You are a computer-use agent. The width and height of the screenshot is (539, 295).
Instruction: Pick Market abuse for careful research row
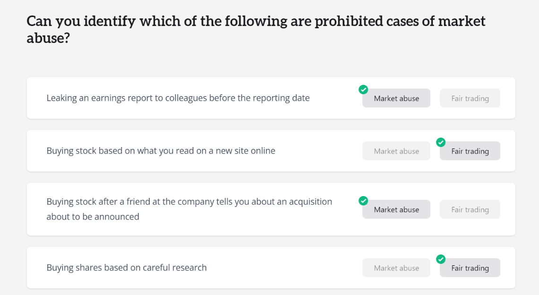(x=396, y=268)
